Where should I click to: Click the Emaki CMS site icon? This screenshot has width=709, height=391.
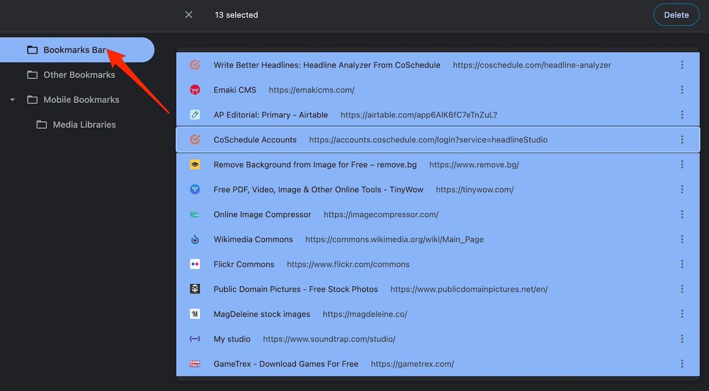tap(195, 90)
